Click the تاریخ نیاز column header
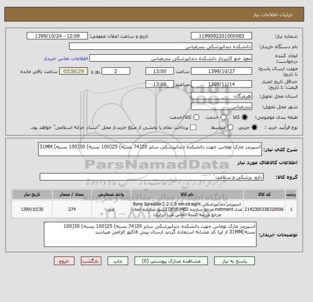The width and height of the screenshot is (313, 302). (x=32, y=195)
